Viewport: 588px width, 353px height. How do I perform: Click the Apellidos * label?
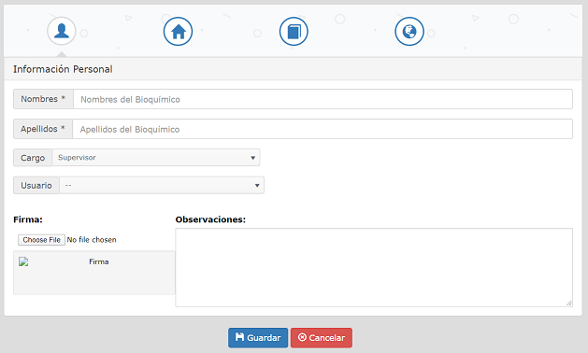43,129
